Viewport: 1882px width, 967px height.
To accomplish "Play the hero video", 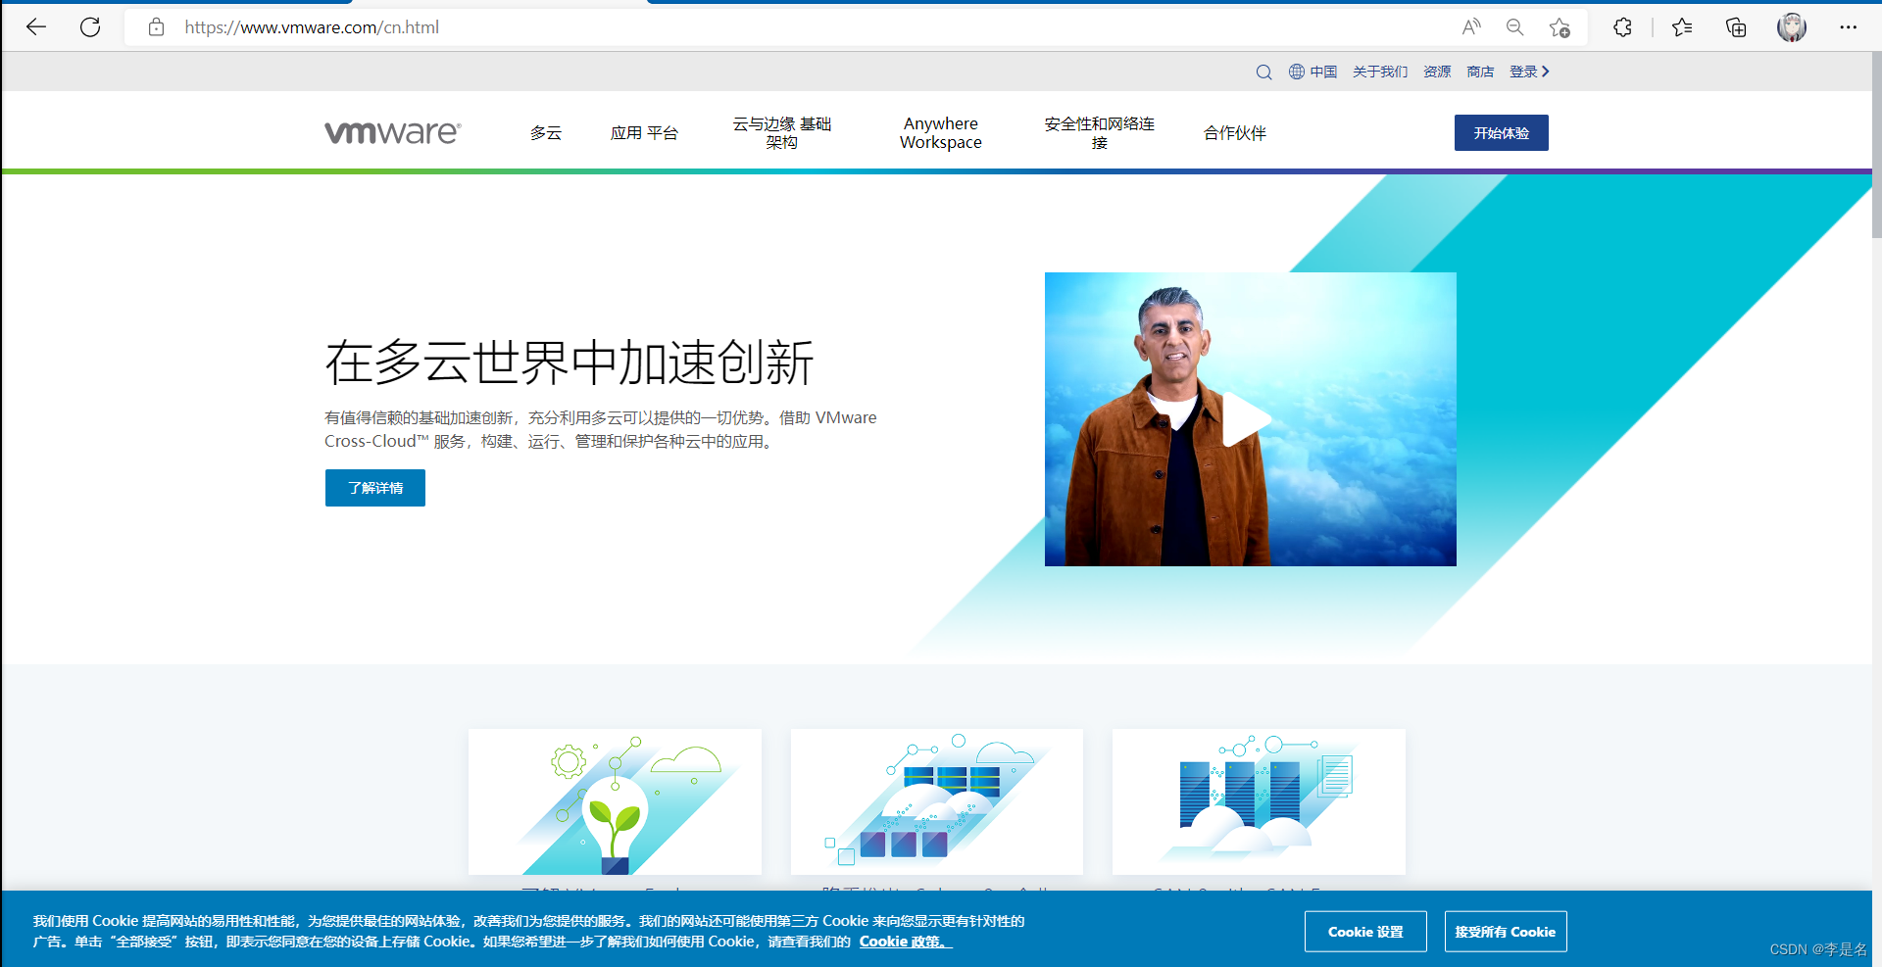I will [x=1247, y=420].
